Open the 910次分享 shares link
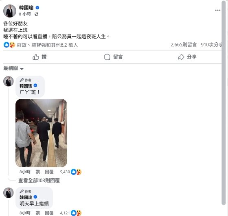The width and height of the screenshot is (228, 216). [x=211, y=45]
